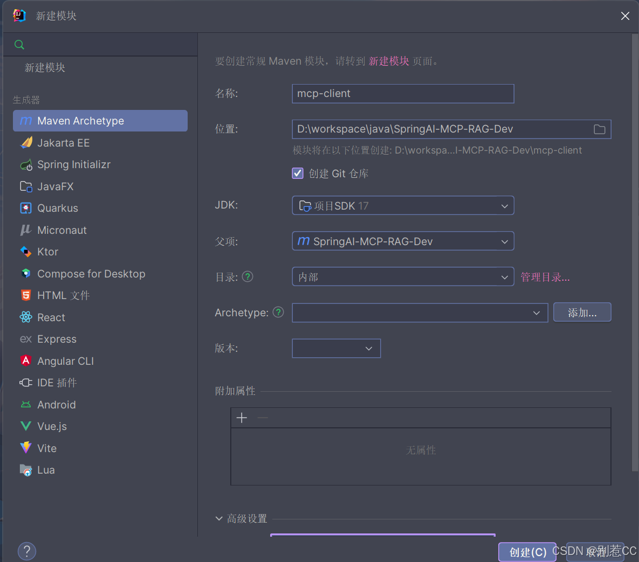Click the 名称 field mcp-client

(x=403, y=94)
